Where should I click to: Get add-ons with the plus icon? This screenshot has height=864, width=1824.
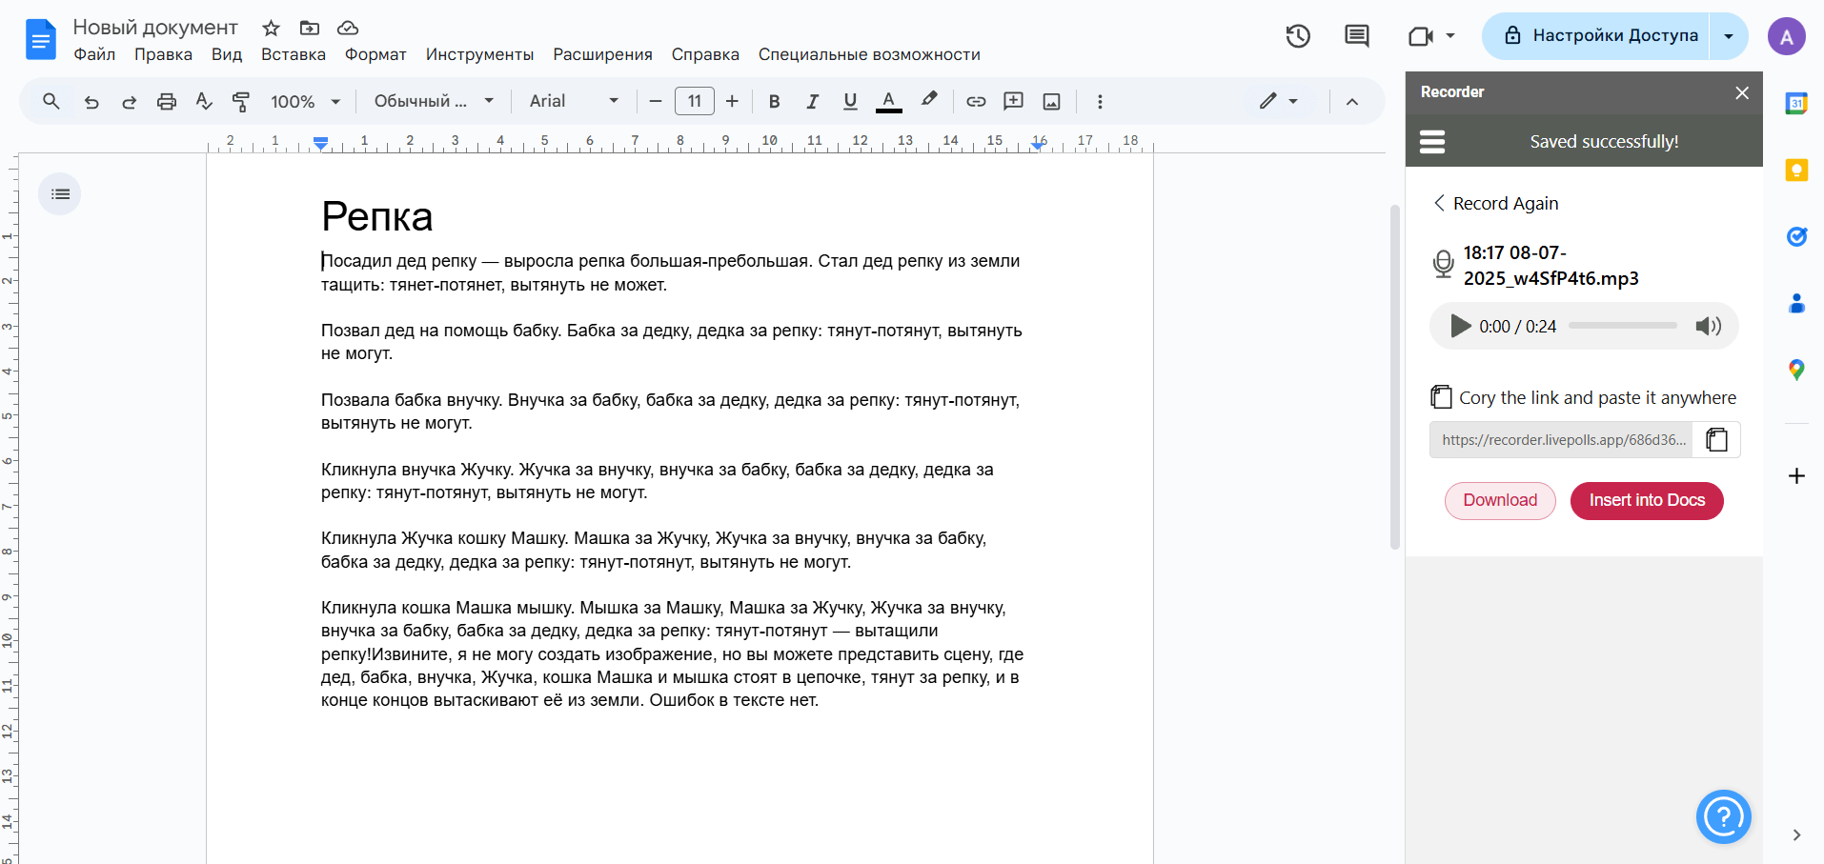tap(1796, 475)
